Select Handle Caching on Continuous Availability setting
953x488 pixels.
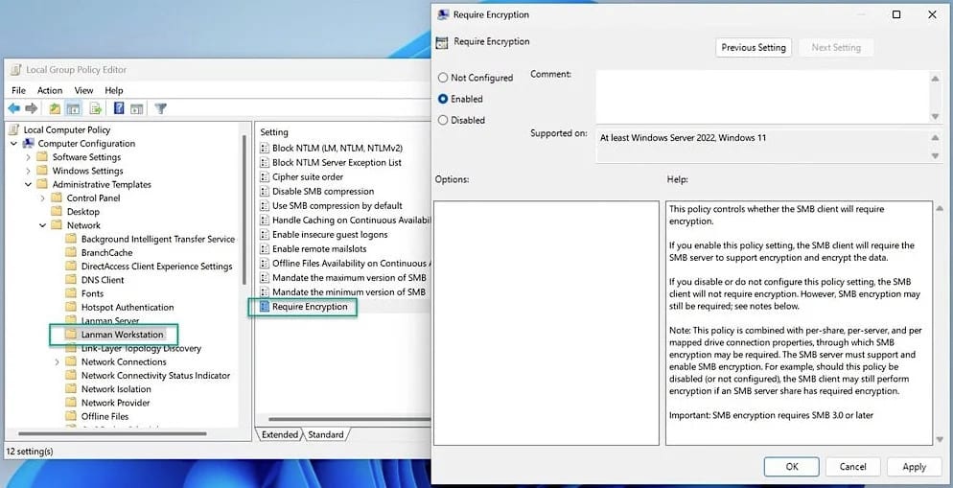(x=351, y=220)
